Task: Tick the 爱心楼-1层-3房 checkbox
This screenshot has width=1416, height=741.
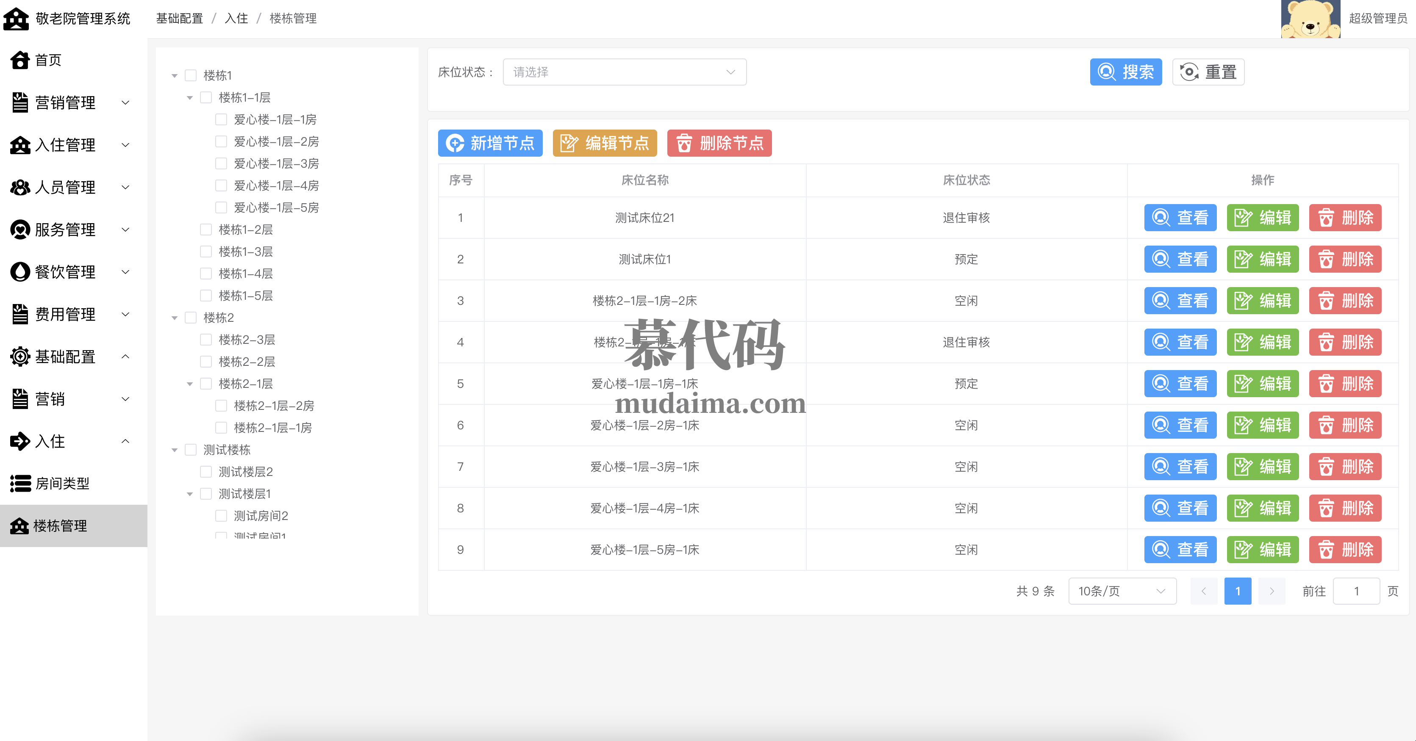Action: [x=221, y=163]
